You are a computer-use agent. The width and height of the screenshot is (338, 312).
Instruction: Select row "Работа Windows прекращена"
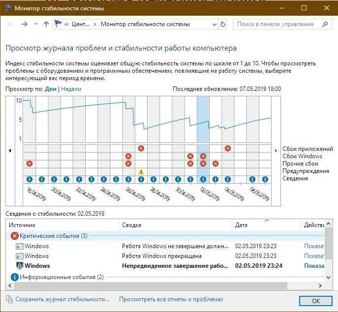(x=165, y=256)
